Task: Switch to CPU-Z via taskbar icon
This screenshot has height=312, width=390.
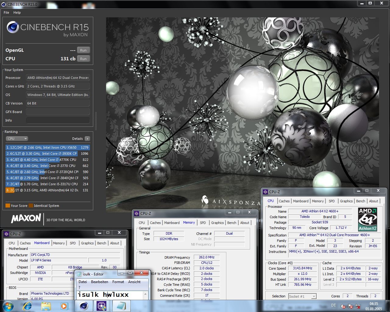Action: click(102, 306)
